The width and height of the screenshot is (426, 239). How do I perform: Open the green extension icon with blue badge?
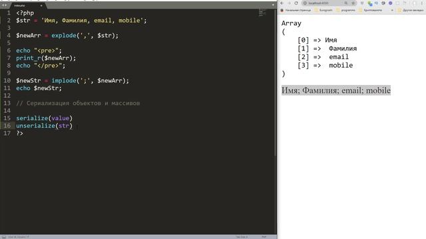[370, 3]
